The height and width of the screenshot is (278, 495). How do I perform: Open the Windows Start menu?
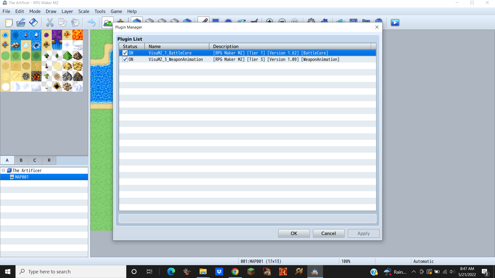(x=8, y=272)
